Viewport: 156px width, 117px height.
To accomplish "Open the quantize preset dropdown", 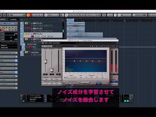I will (x=140, y=15).
